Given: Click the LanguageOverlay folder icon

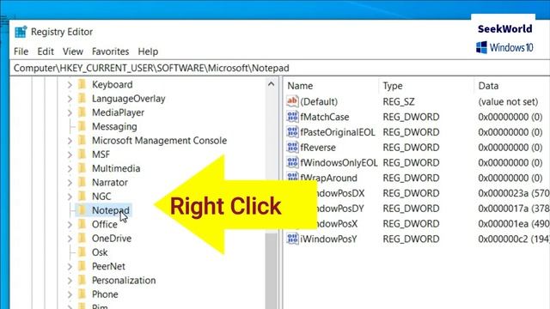Looking at the screenshot, I should coord(82,99).
